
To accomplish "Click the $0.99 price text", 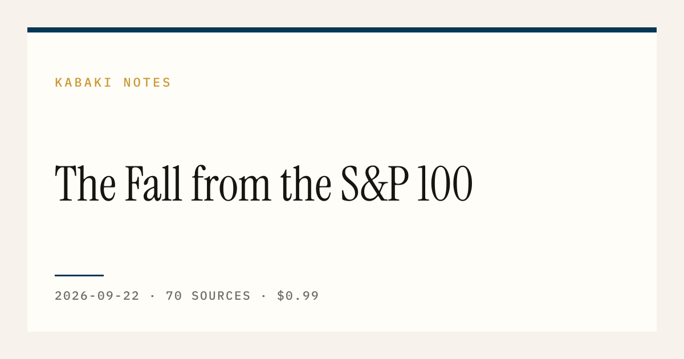I will pos(298,296).
